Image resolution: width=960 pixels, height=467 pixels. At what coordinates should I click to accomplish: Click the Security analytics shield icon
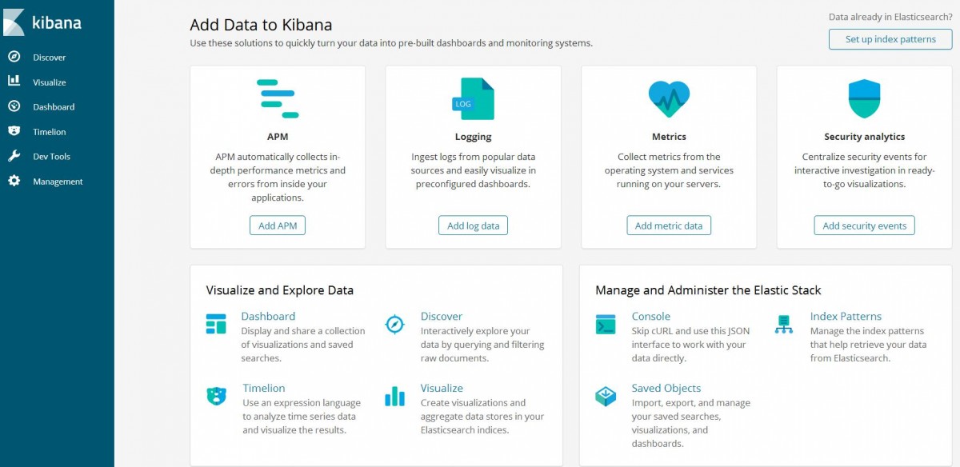864,99
